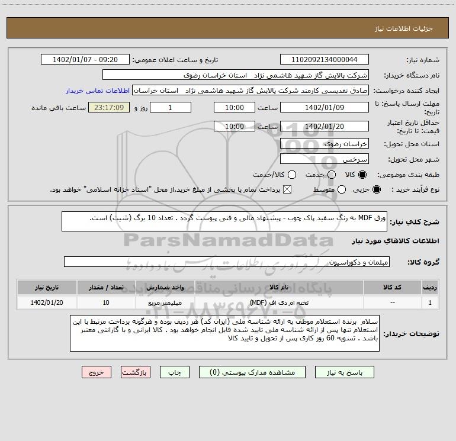Viewport: 456px width, 441px height.
Task: Click the response deadline hour field
Action: [x=235, y=107]
